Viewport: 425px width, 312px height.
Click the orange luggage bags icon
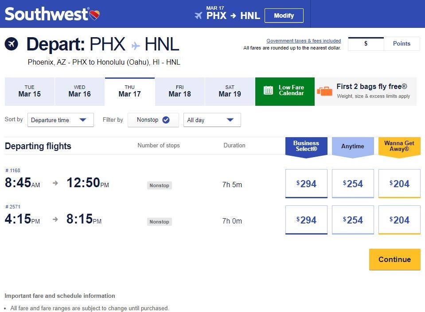coord(325,91)
